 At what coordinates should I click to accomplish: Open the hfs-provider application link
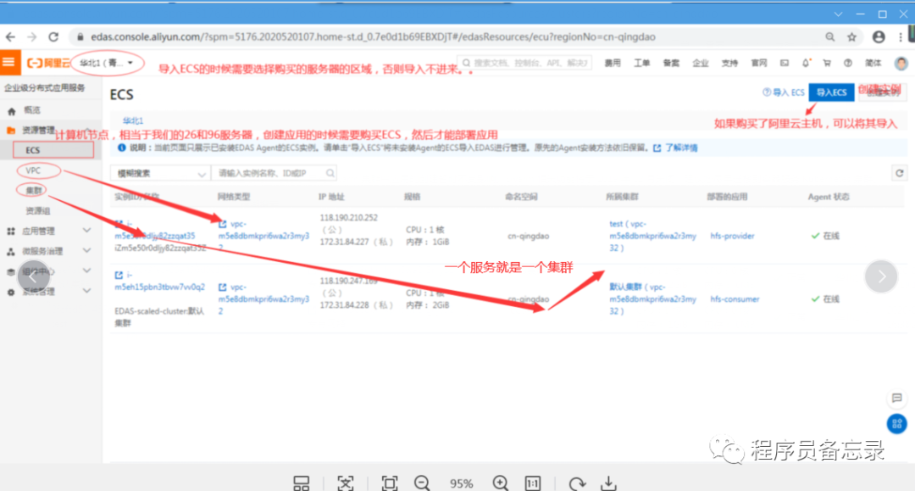click(732, 236)
